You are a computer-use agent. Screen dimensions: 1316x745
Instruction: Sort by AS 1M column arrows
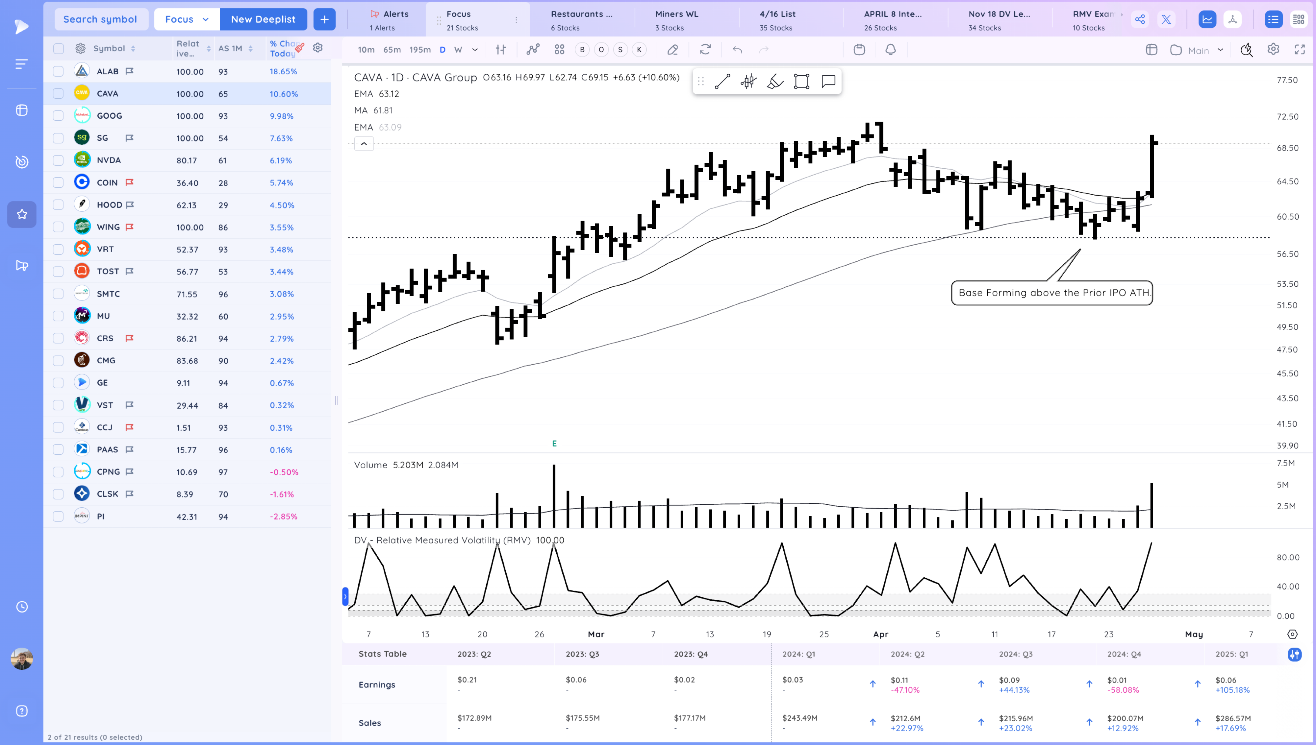(x=250, y=49)
